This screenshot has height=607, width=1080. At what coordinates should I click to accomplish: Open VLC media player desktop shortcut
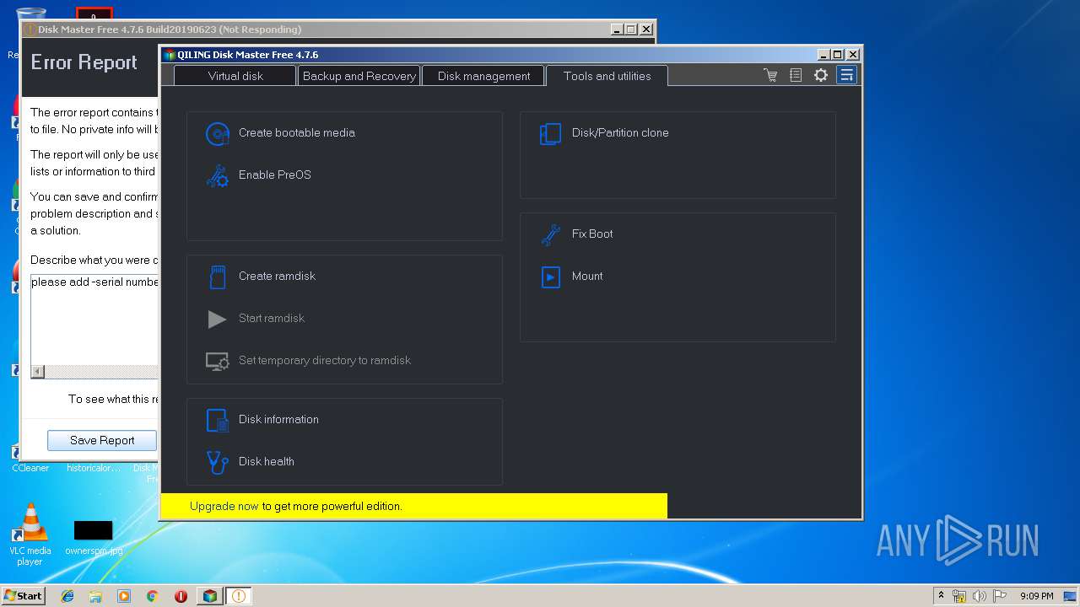[30, 534]
